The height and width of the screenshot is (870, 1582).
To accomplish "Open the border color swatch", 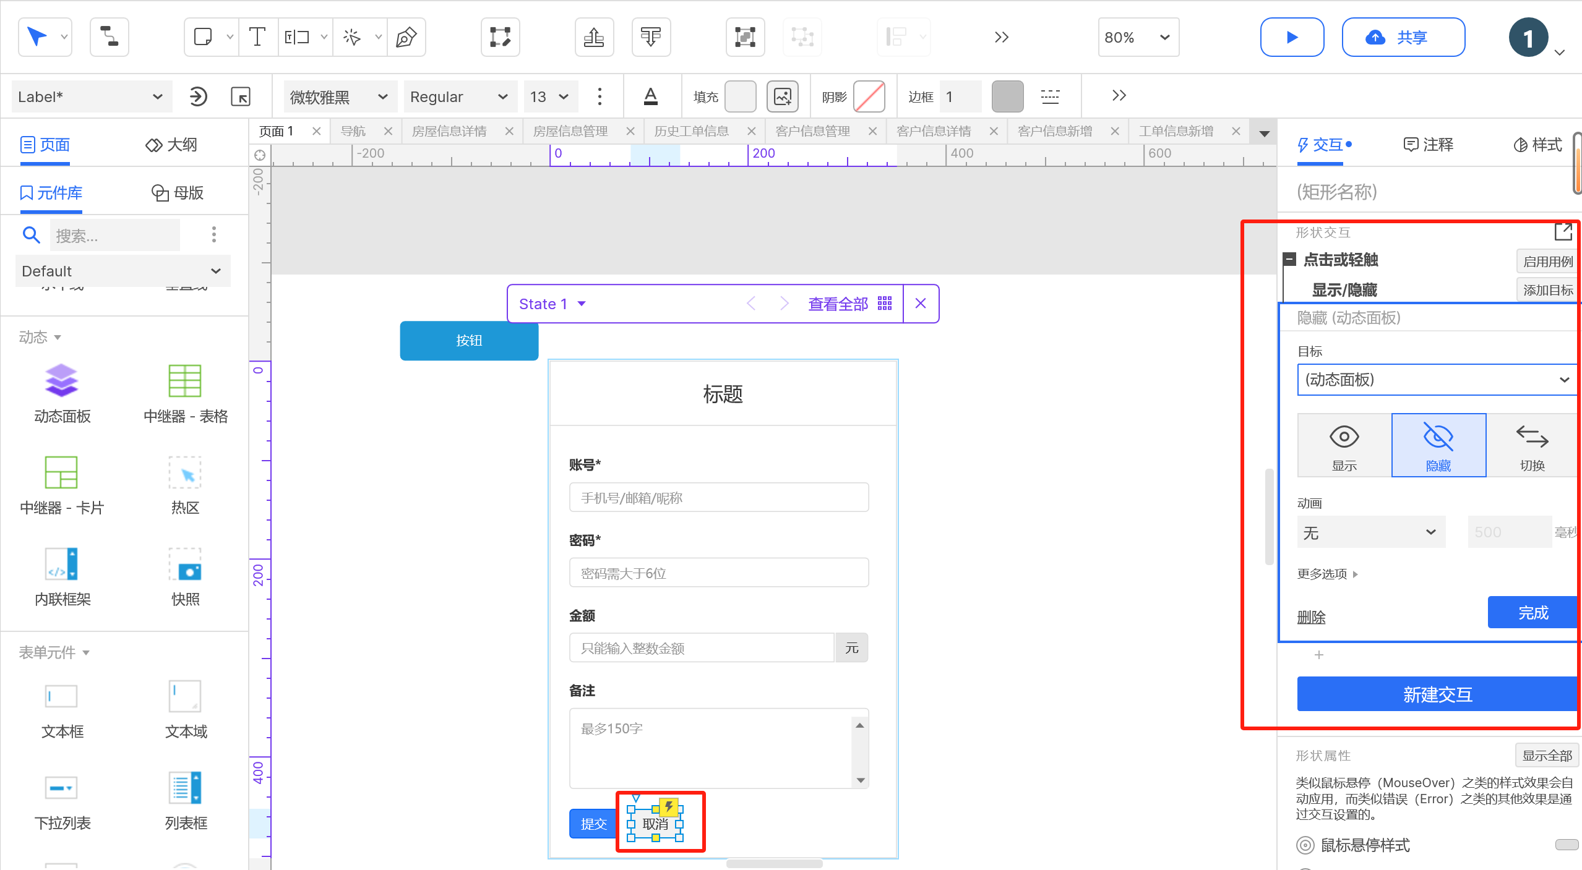I will [x=1007, y=96].
